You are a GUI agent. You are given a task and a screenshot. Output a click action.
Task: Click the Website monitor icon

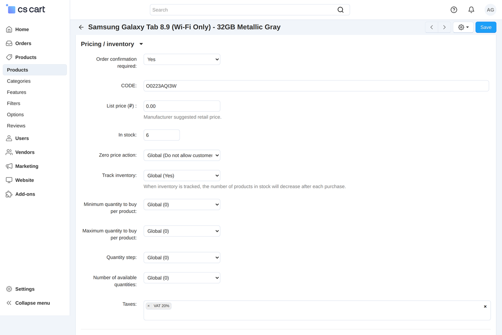(x=9, y=180)
